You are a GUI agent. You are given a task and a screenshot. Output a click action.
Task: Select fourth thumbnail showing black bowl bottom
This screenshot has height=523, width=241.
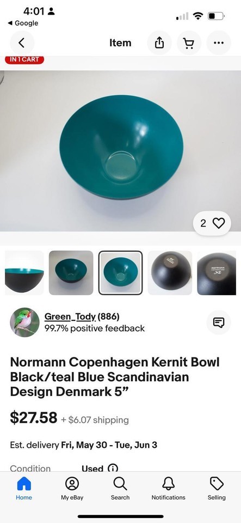(170, 273)
